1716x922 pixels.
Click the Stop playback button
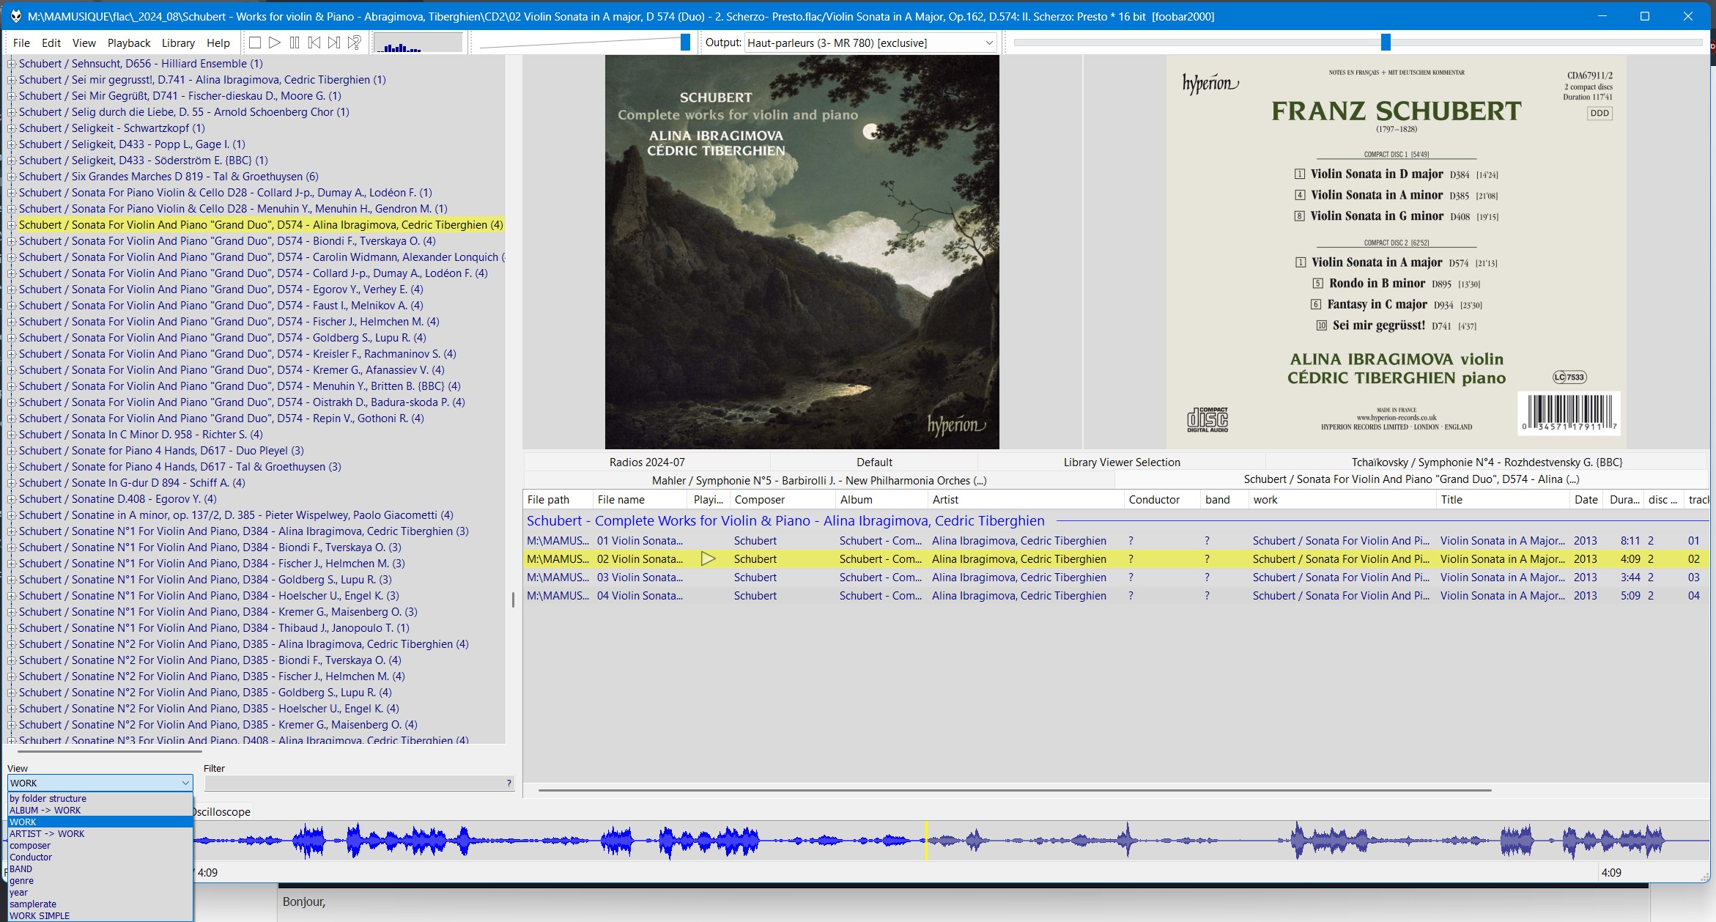255,43
